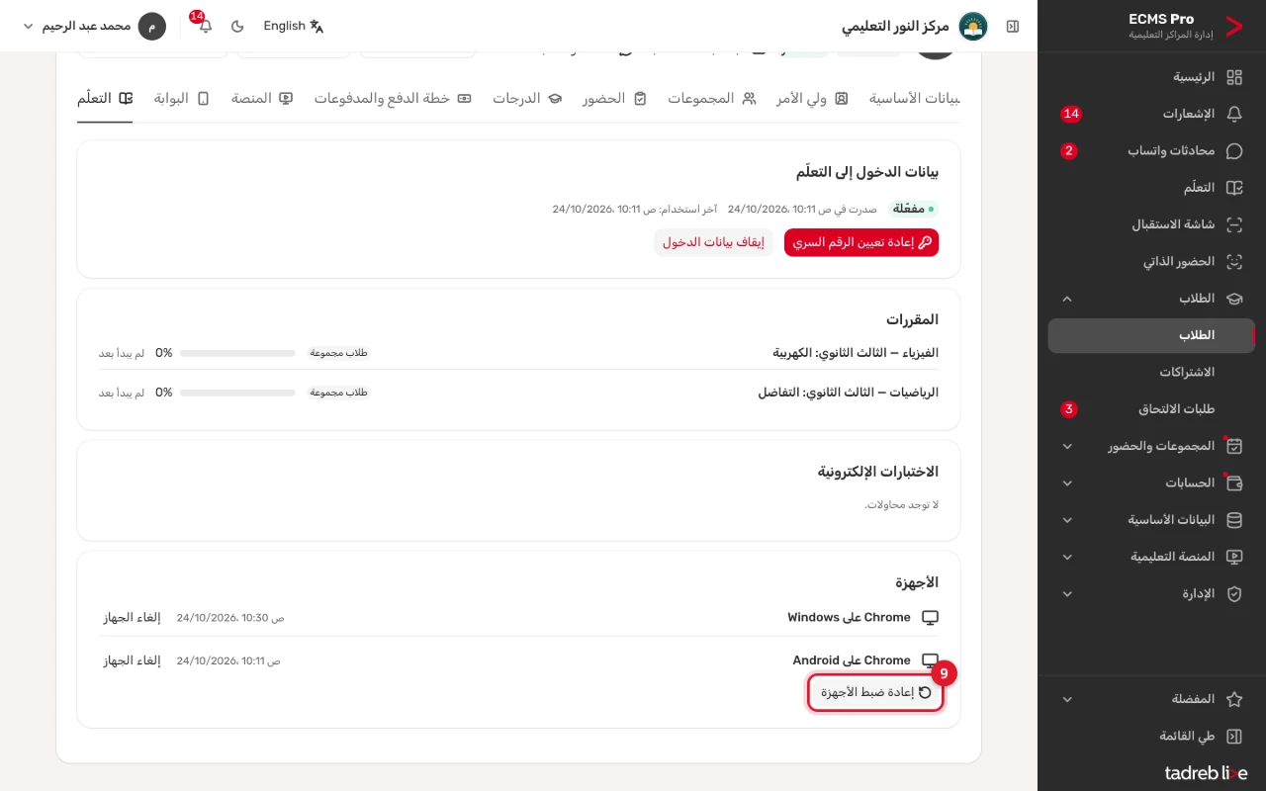Click إعادة تعيين الرقم السري button
The height and width of the screenshot is (791, 1266).
coord(861,242)
